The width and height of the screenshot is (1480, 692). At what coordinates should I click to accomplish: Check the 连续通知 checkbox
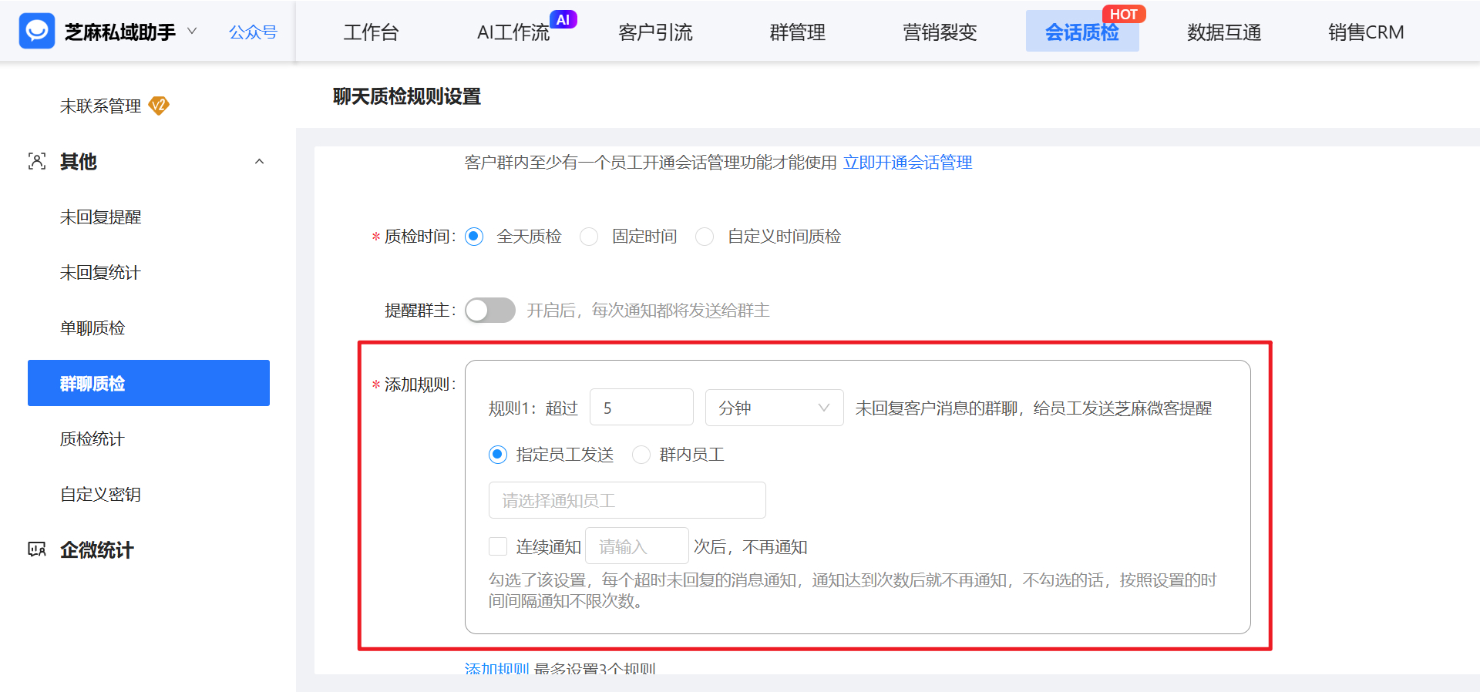(498, 546)
